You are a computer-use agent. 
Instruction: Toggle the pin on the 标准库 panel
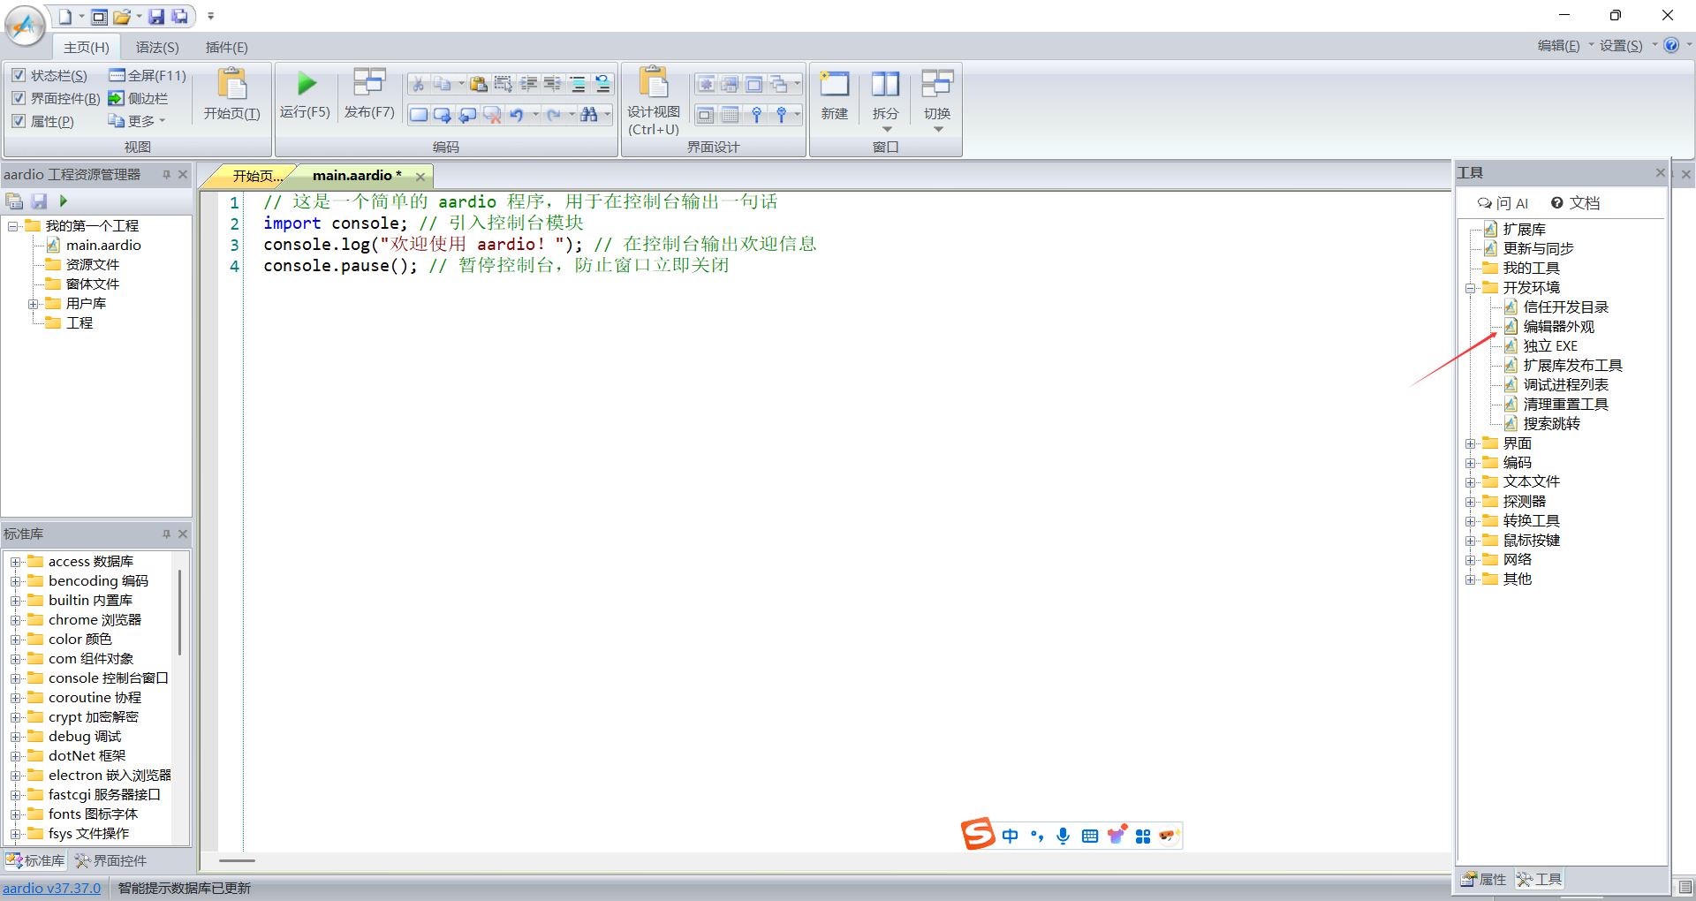click(166, 534)
